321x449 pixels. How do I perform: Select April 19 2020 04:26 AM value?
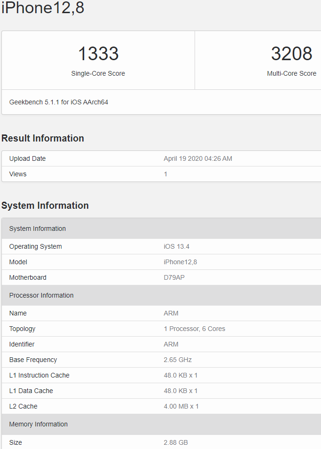point(198,158)
